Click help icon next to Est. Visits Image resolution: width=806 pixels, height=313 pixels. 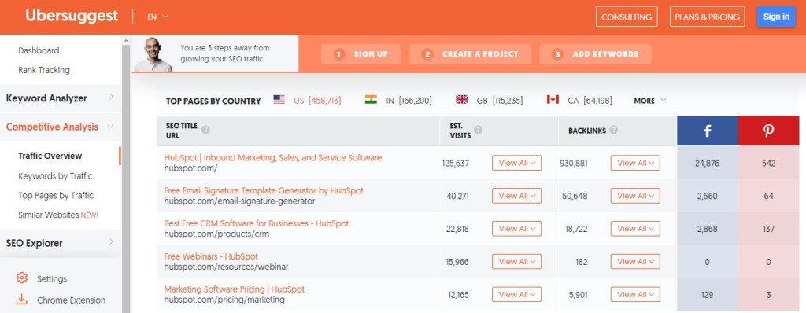478,130
